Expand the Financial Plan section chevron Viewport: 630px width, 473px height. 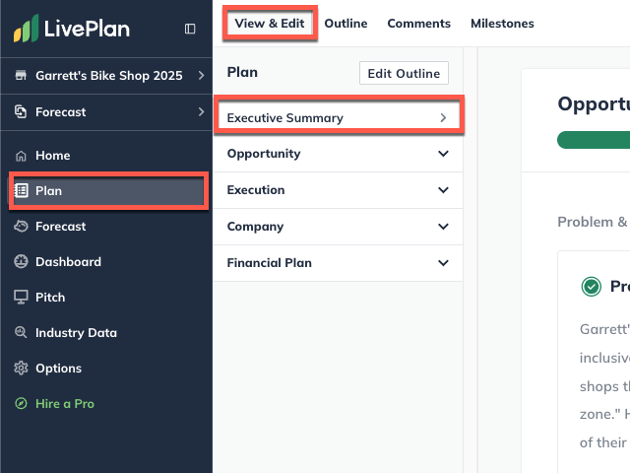pyautogui.click(x=443, y=263)
